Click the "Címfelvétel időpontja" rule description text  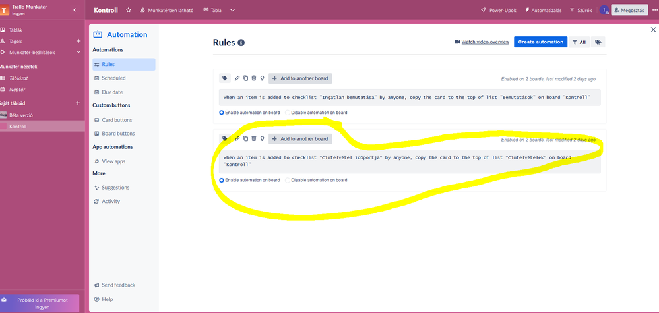coord(397,161)
